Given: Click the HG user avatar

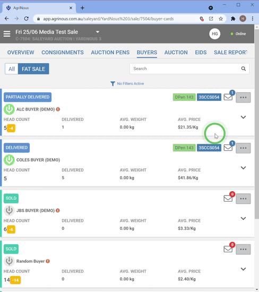Looking at the screenshot, I should tap(215, 33).
